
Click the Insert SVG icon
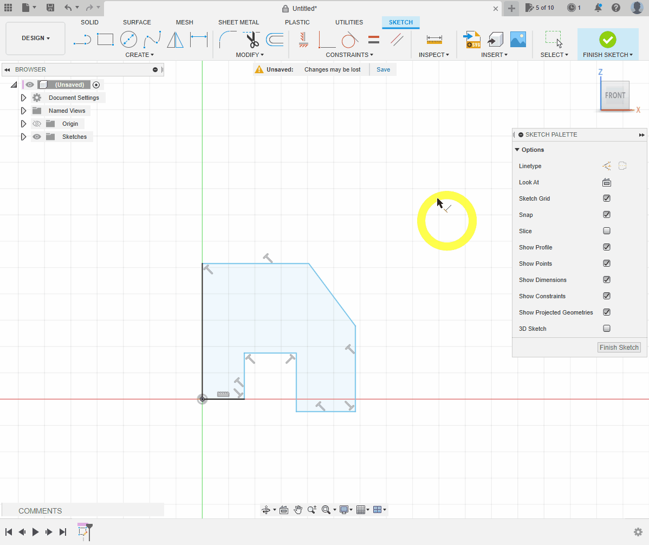click(472, 40)
